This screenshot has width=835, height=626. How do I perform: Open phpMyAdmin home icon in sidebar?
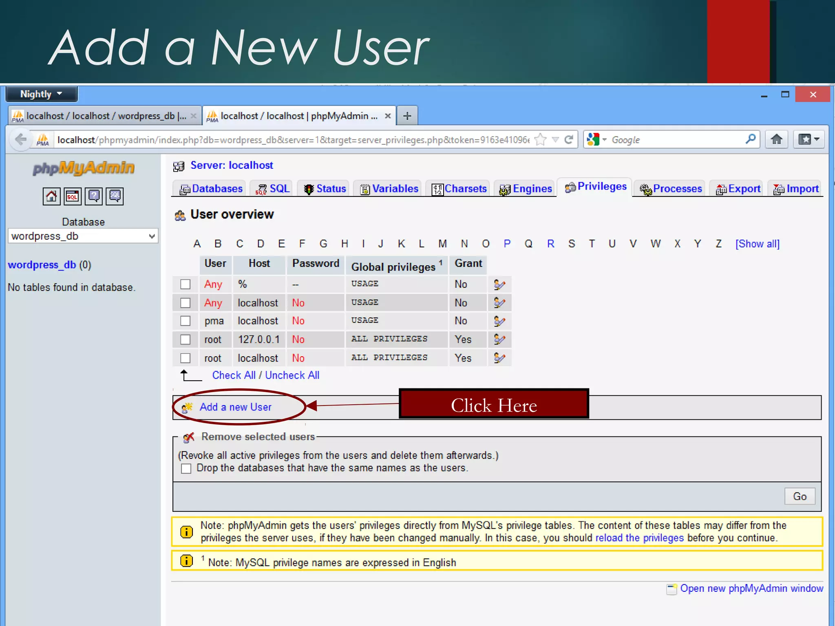[51, 196]
